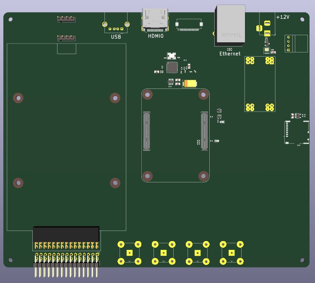Select the small tactile switch above the QFN chip
This screenshot has height=283, width=315.
click(172, 55)
